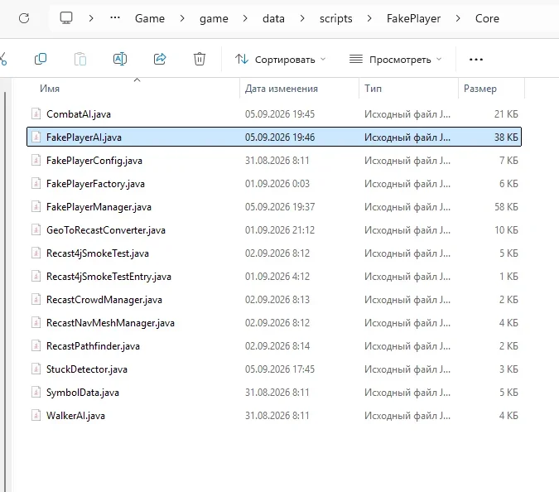Expand the chevron after Game (capital G) breadcrumb
559x492 pixels.
[x=182, y=18]
